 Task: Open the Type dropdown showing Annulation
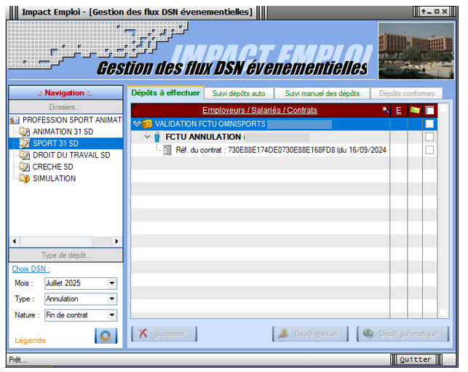point(111,299)
